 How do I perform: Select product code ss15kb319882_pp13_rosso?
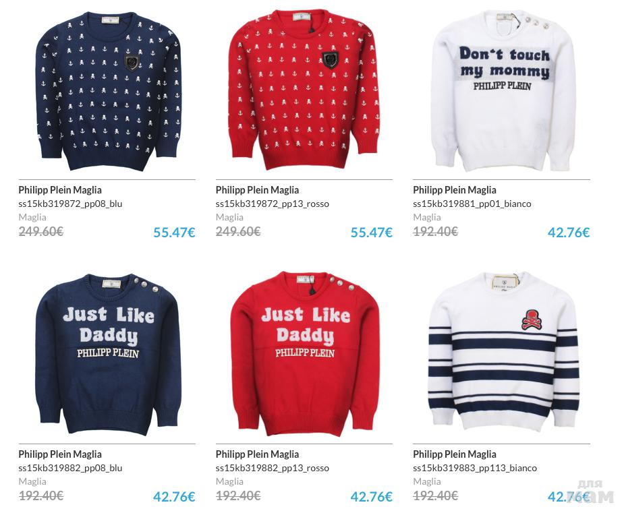point(273,468)
